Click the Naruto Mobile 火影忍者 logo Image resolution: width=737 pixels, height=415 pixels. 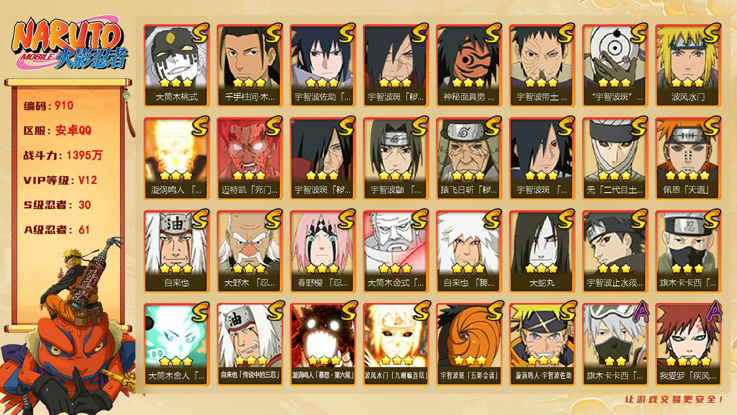68,44
